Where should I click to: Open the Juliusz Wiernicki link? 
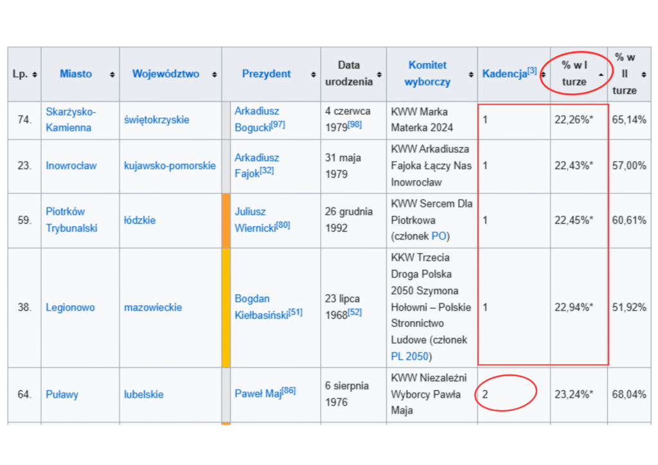255,220
